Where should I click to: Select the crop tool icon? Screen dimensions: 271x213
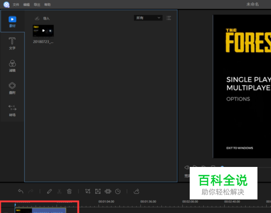click(88, 191)
